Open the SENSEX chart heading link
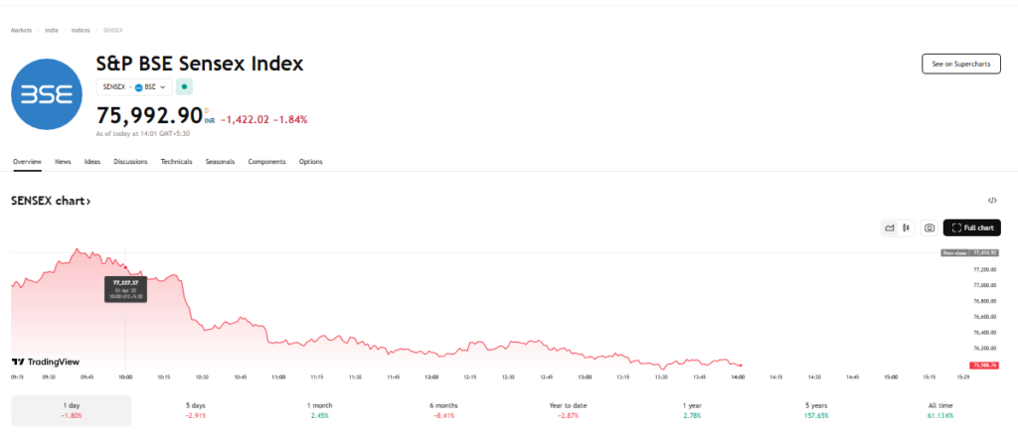The image size is (1018, 435). click(51, 201)
